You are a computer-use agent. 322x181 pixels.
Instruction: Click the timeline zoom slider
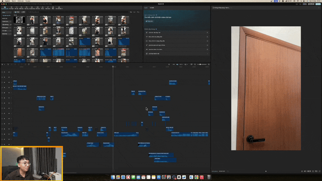[x=200, y=64]
